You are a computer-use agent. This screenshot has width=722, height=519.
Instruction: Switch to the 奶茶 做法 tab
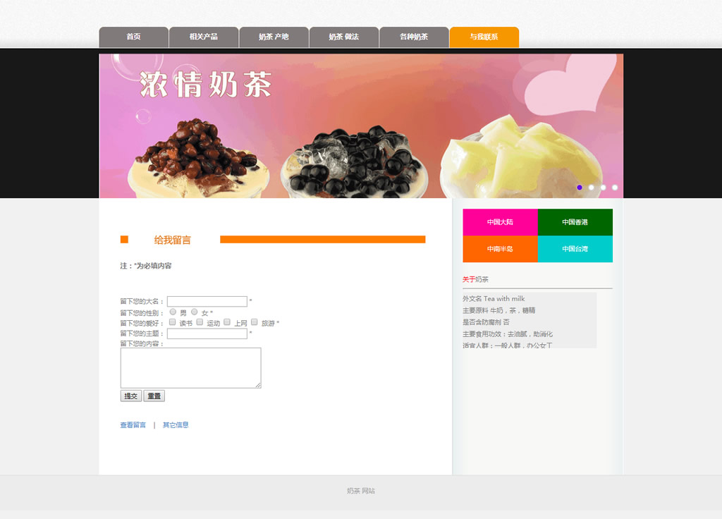click(343, 37)
